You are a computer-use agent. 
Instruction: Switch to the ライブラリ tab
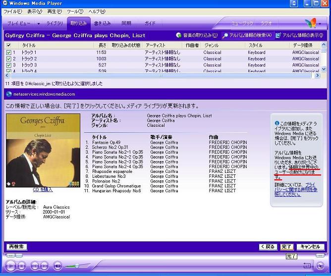tap(55, 23)
